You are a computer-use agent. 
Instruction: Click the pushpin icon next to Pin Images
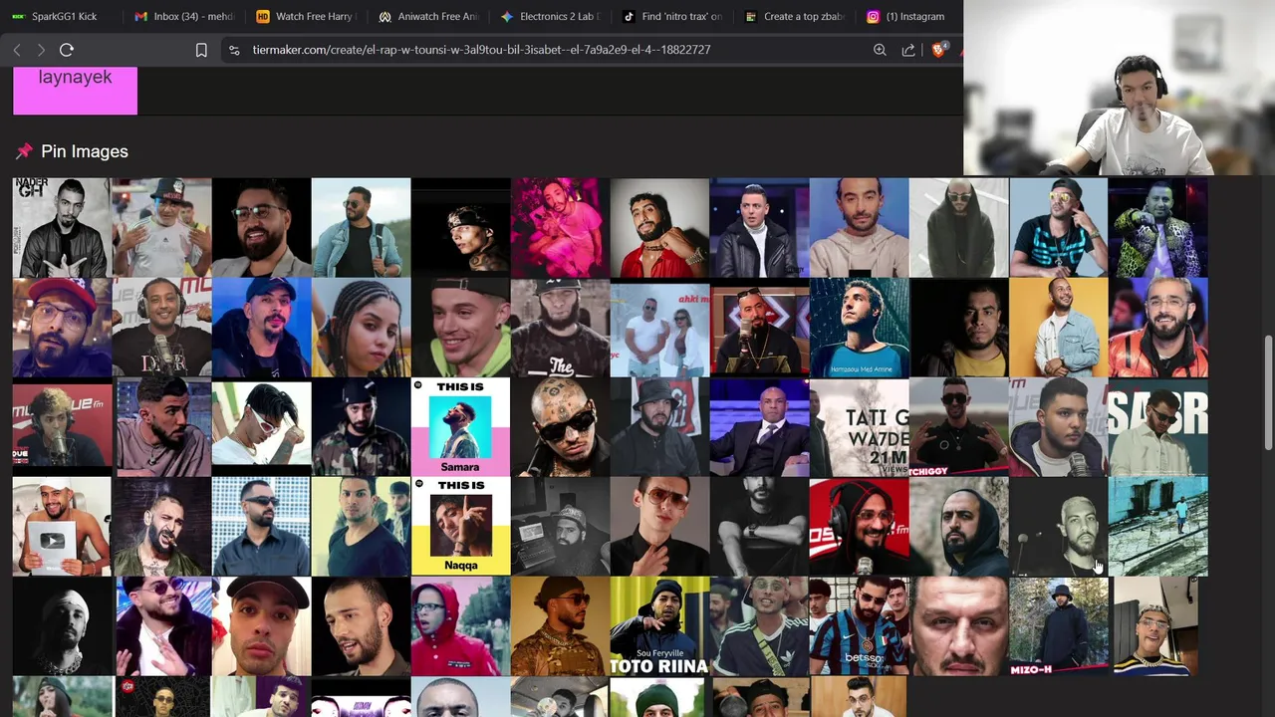pyautogui.click(x=24, y=151)
